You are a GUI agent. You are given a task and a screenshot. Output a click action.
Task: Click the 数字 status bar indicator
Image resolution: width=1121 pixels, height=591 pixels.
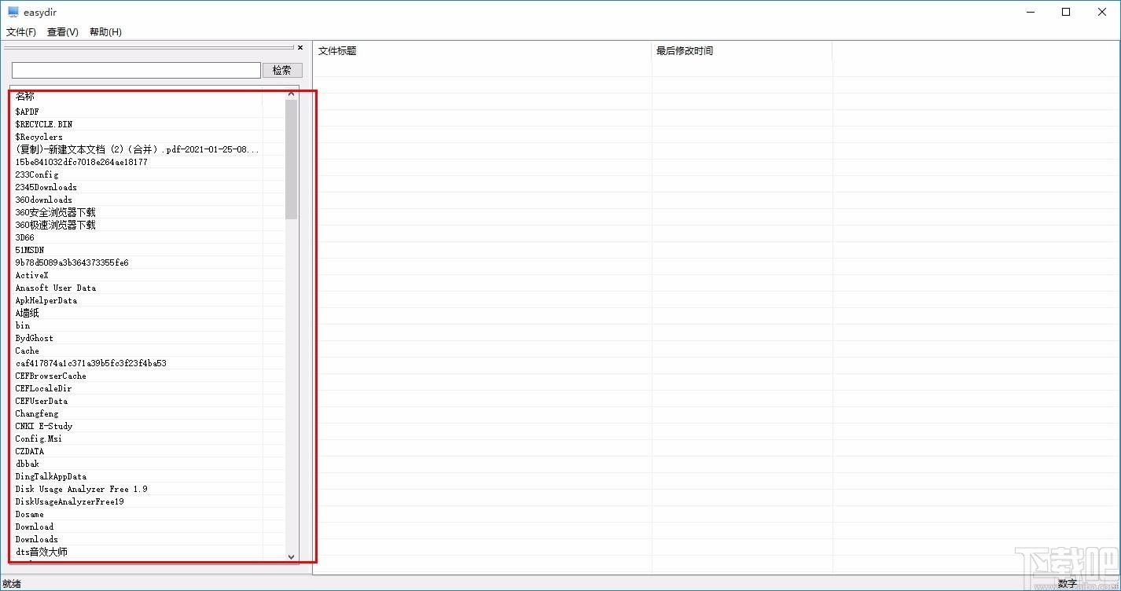[x=1067, y=584]
